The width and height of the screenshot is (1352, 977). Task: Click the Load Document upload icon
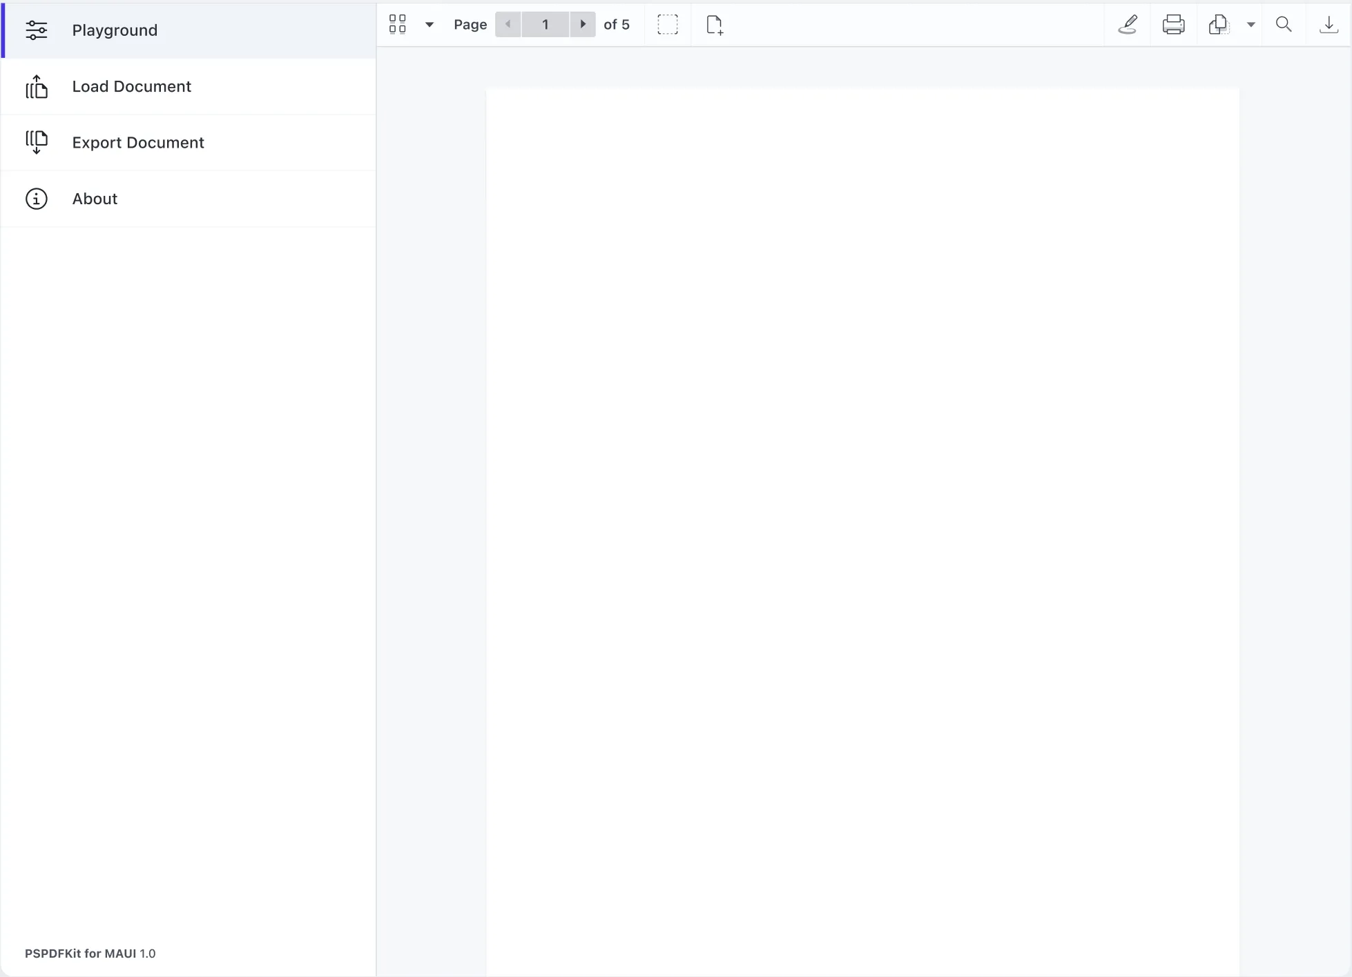(37, 87)
